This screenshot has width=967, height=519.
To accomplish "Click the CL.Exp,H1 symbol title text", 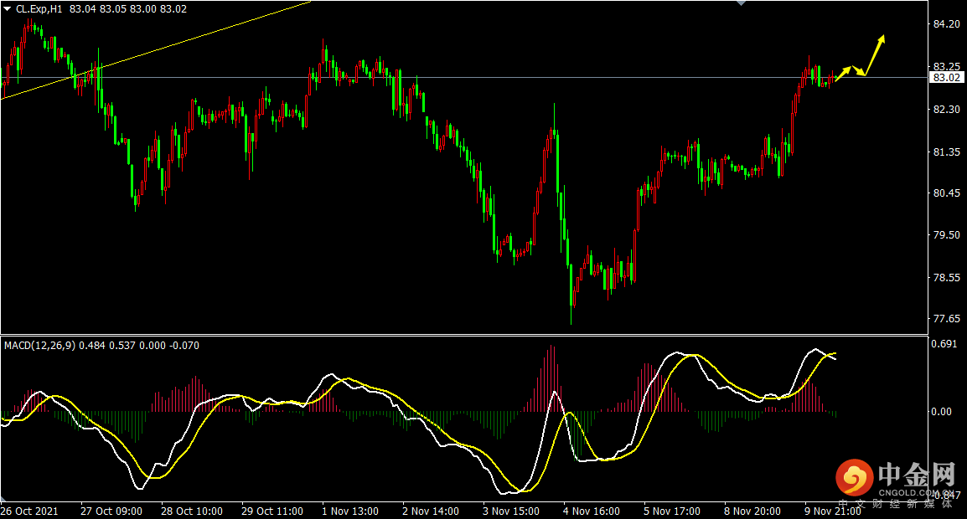I will click(39, 8).
